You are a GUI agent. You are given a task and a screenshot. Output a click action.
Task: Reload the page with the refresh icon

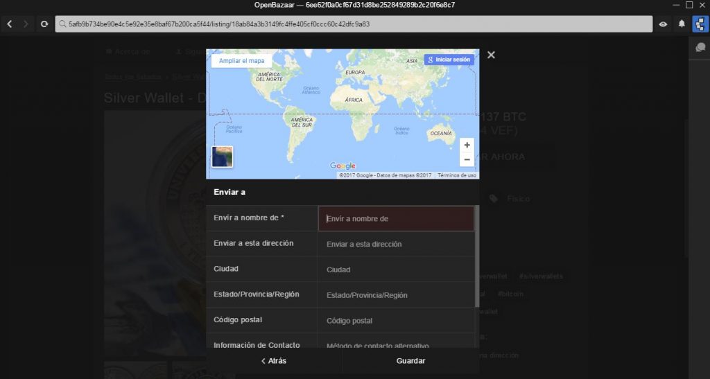coord(44,24)
